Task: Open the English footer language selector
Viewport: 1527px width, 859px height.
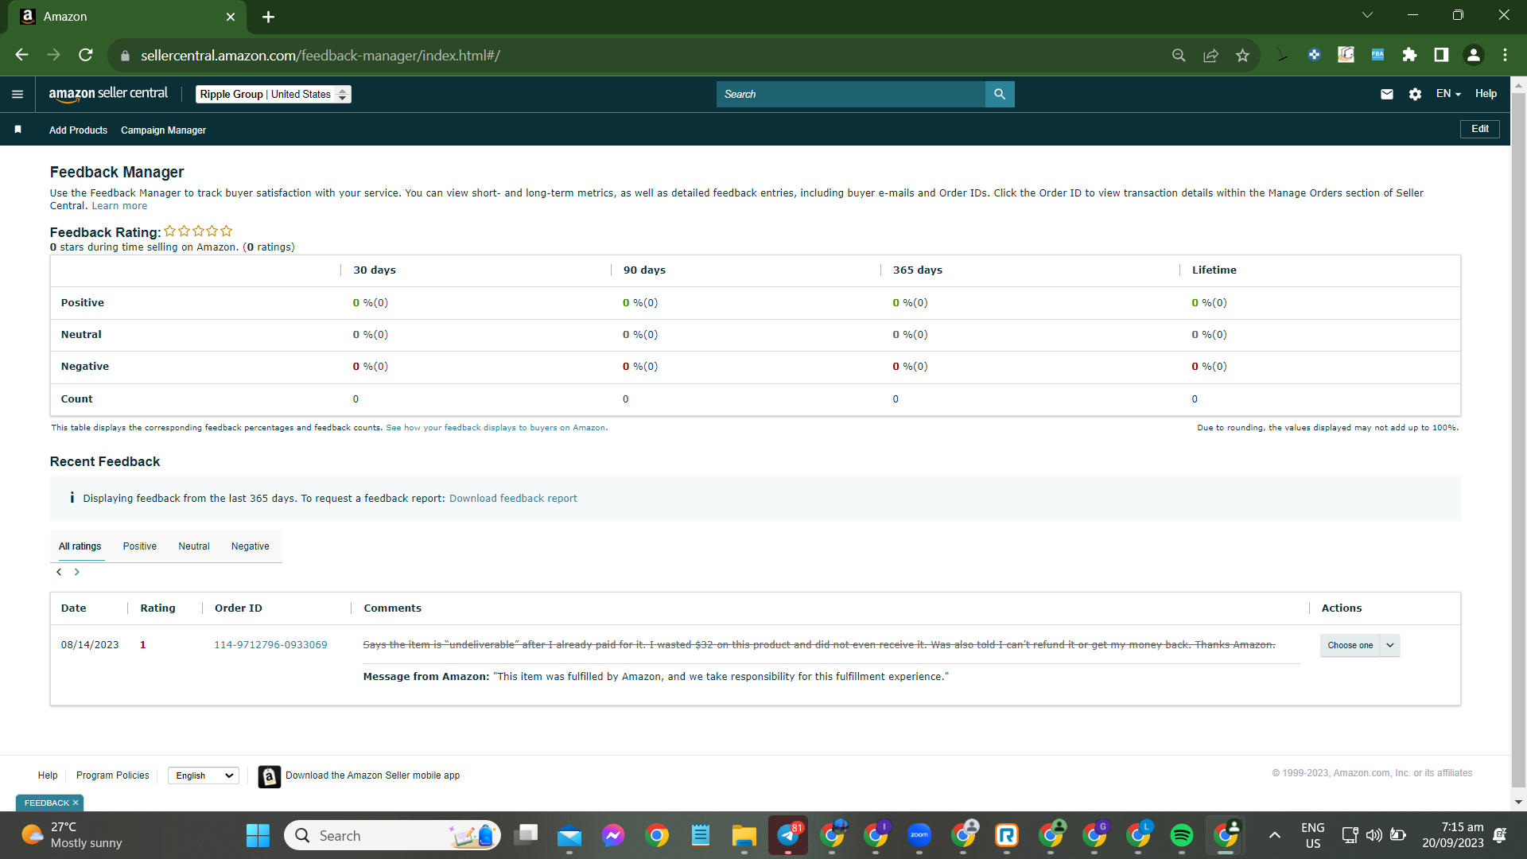Action: (x=204, y=775)
